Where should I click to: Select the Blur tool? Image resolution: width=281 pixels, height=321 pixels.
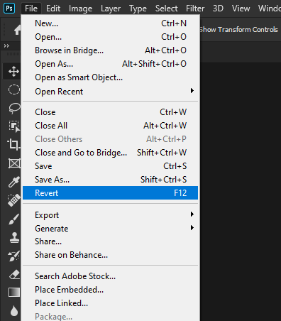click(14, 310)
